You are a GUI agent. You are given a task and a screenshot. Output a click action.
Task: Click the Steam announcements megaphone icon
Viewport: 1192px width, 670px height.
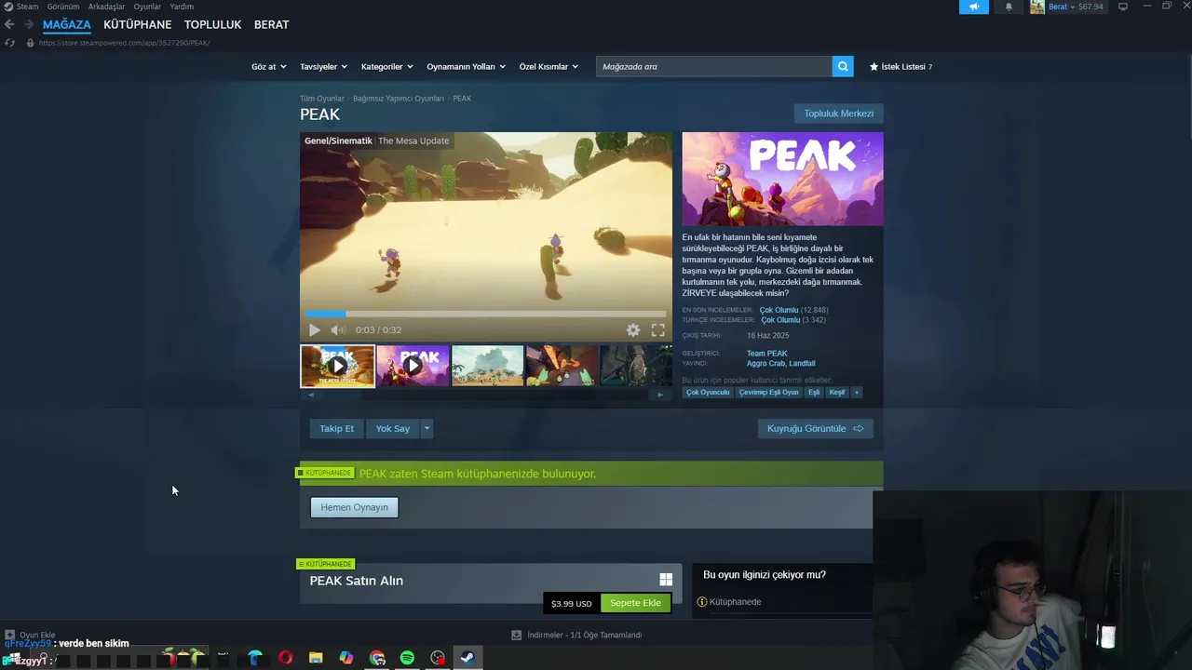coord(973,7)
